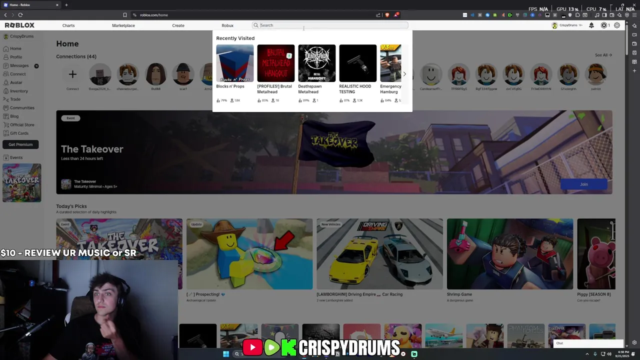
Task: Open a new browser tab
Action: point(66,5)
